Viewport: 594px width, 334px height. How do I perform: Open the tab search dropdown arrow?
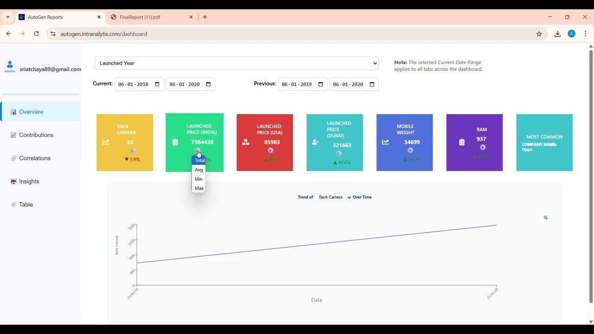pos(8,17)
